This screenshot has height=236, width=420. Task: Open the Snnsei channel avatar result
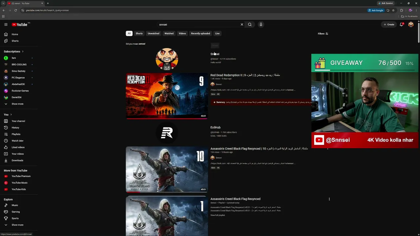[167, 59]
